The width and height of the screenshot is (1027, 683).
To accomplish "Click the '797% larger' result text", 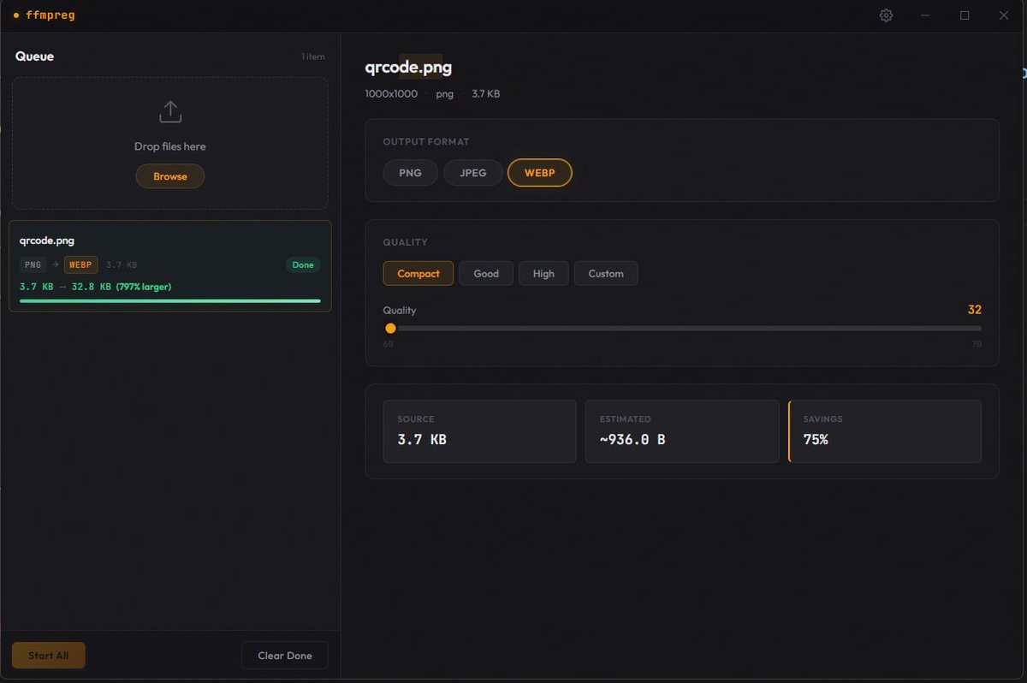I will pos(144,287).
